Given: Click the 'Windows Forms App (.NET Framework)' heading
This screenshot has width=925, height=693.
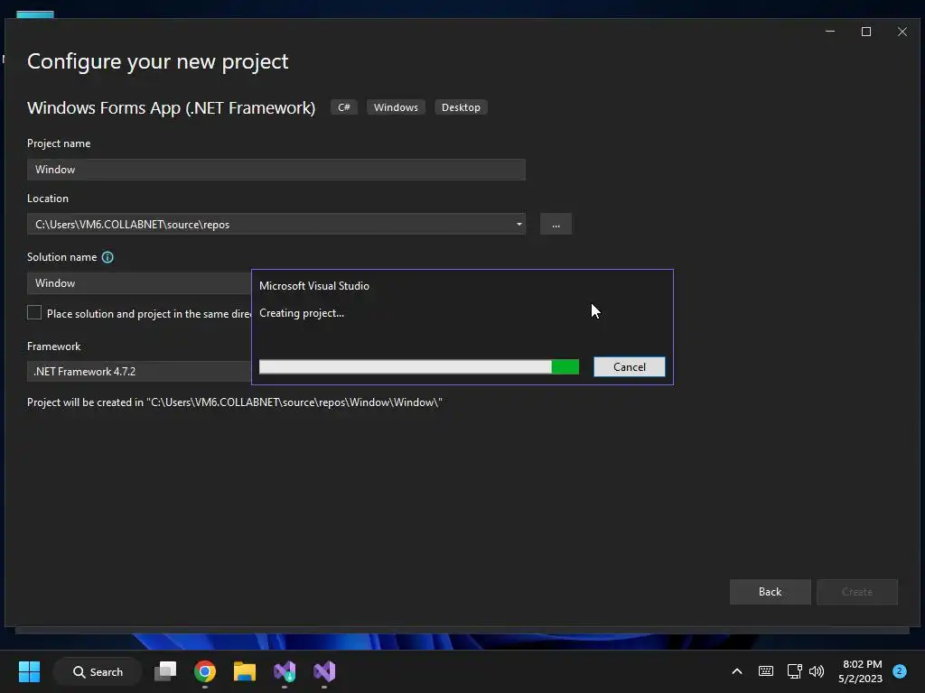Looking at the screenshot, I should pos(171,108).
